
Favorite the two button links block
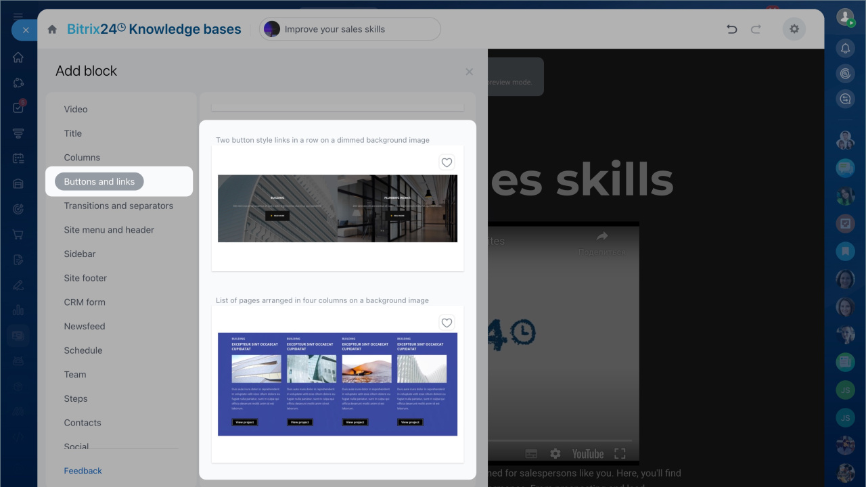pos(447,162)
